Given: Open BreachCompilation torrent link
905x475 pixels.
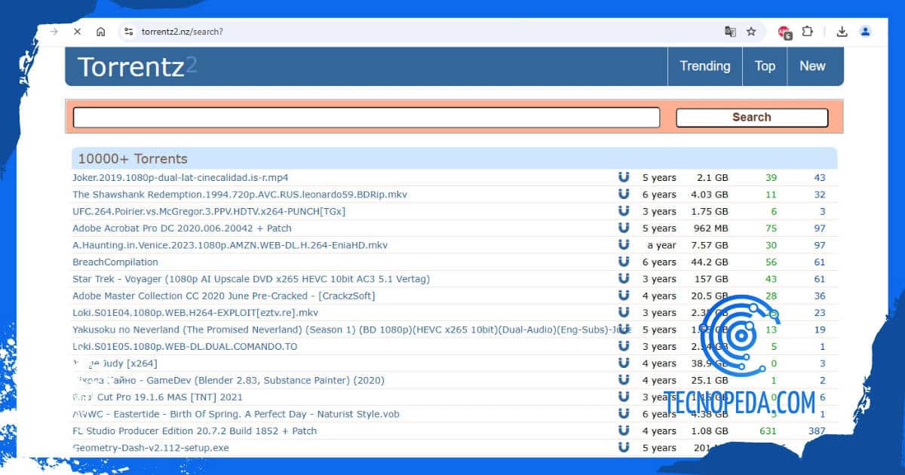Looking at the screenshot, I should [115, 262].
